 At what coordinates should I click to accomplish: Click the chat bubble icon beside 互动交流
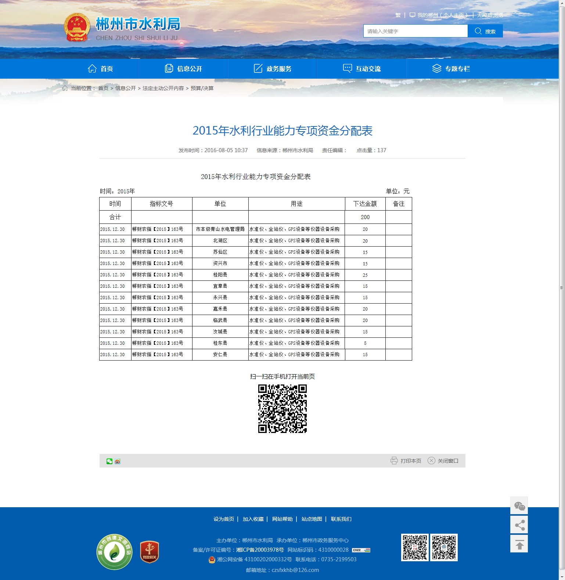[x=348, y=68]
